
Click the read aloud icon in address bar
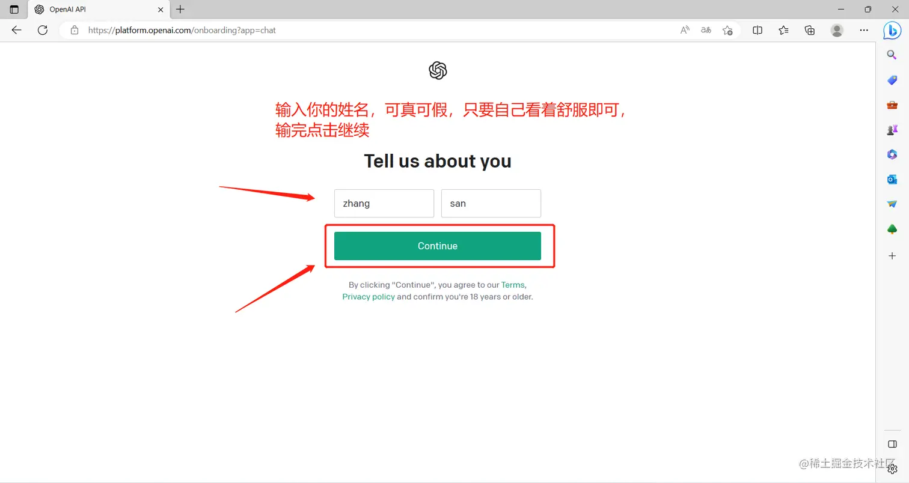pos(685,30)
